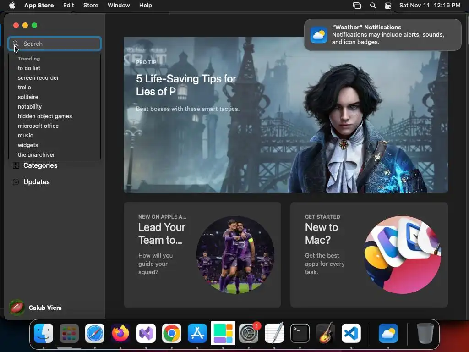Open the Edit menu
The height and width of the screenshot is (352, 469).
point(69,5)
